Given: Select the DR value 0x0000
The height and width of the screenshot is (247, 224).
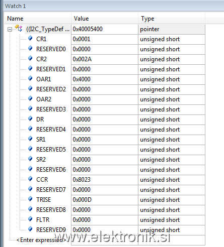Looking at the screenshot, I should tap(82, 119).
